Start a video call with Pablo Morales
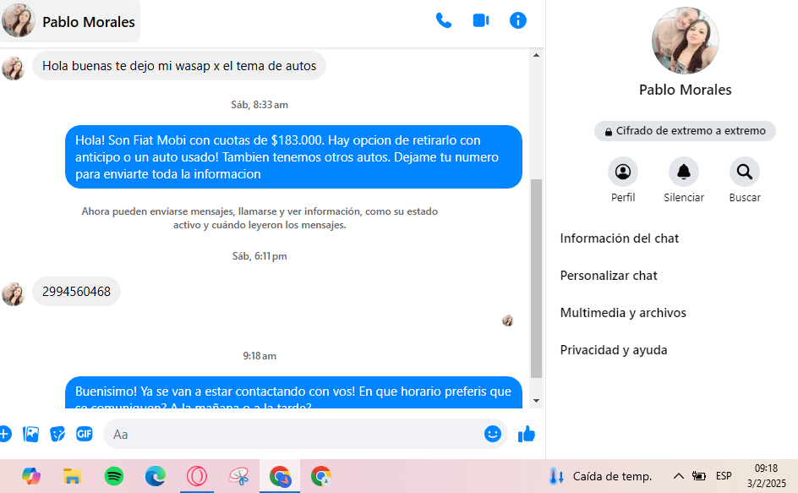 click(x=480, y=21)
